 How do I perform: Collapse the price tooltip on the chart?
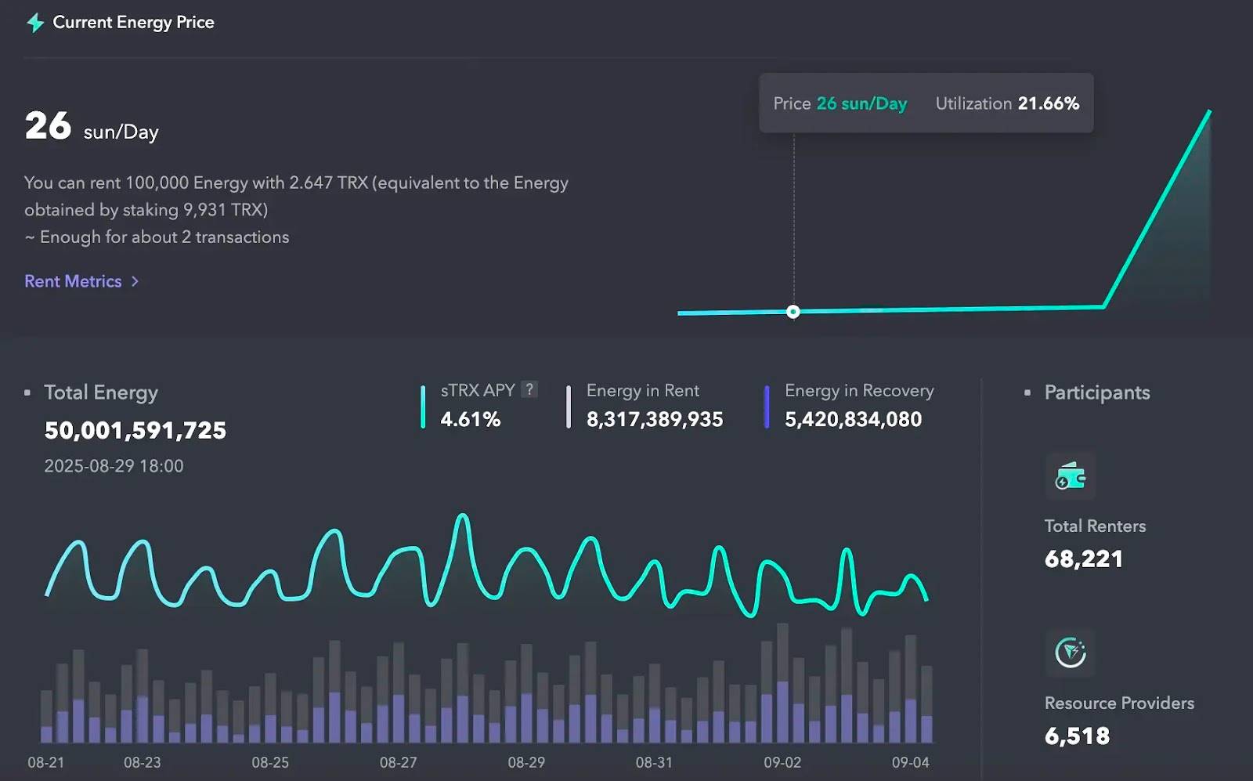point(926,103)
